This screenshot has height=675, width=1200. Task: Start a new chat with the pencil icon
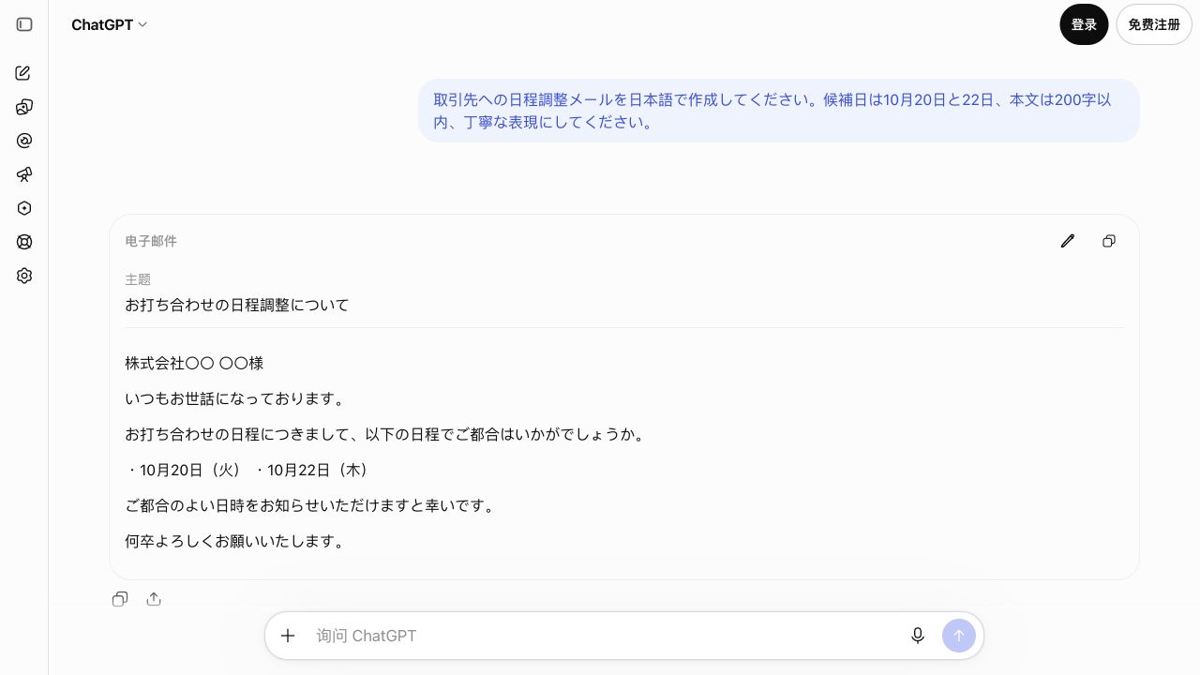(x=24, y=73)
